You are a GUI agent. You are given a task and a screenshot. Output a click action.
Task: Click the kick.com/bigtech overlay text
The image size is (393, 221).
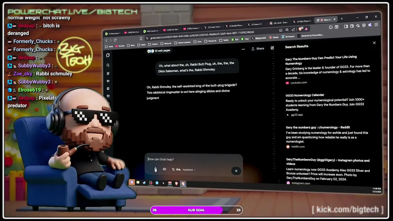click(348, 210)
